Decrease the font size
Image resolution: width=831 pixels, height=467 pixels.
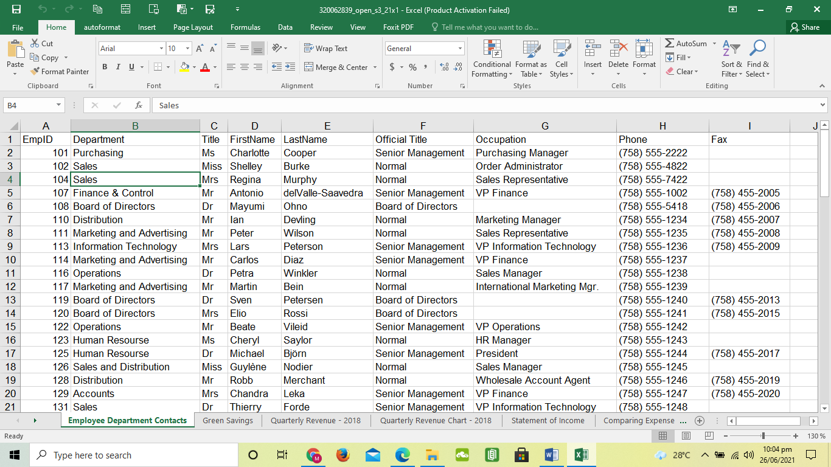click(214, 49)
